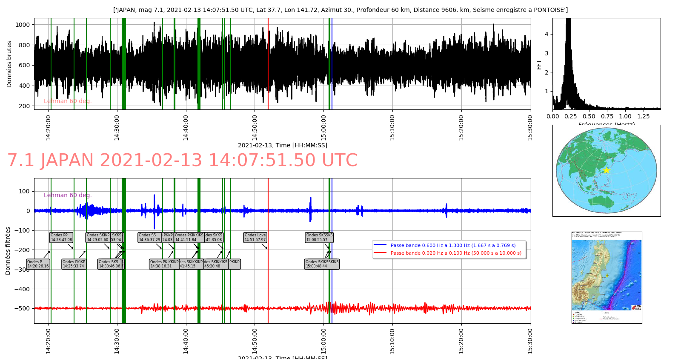Click the red Love wave line in raw data plot
This screenshot has width=681, height=359.
pyautogui.click(x=268, y=64)
